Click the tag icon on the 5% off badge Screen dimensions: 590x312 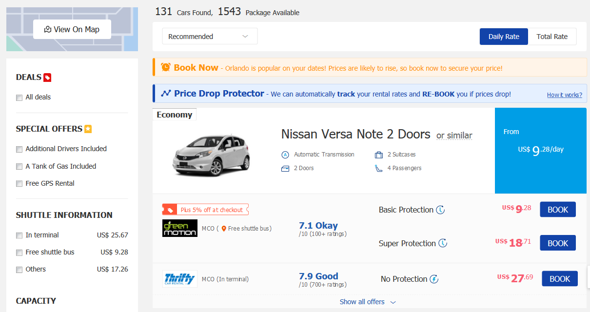170,210
